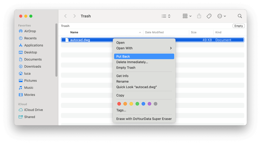261x144 pixels.
Task: Click the yellow minimize window button
Action: click(x=26, y=16)
